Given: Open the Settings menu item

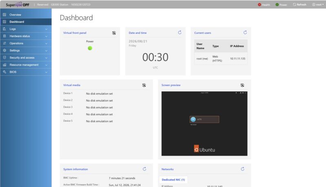Looking at the screenshot, I should point(26,50).
